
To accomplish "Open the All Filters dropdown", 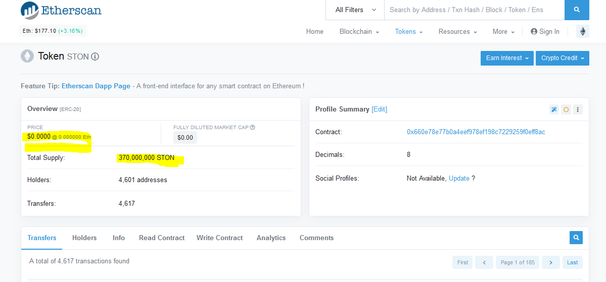I will (x=355, y=10).
